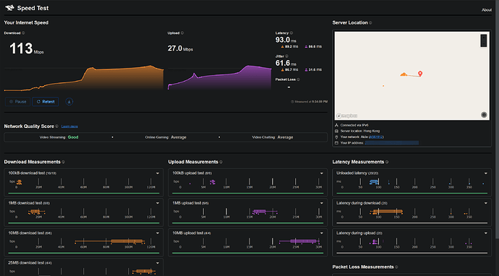
Task: Click the Packet Loss info icon
Action: click(x=298, y=79)
